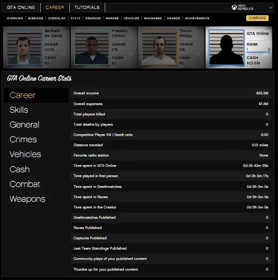
Task: Click the Favorite radio station row
Action: point(171,155)
